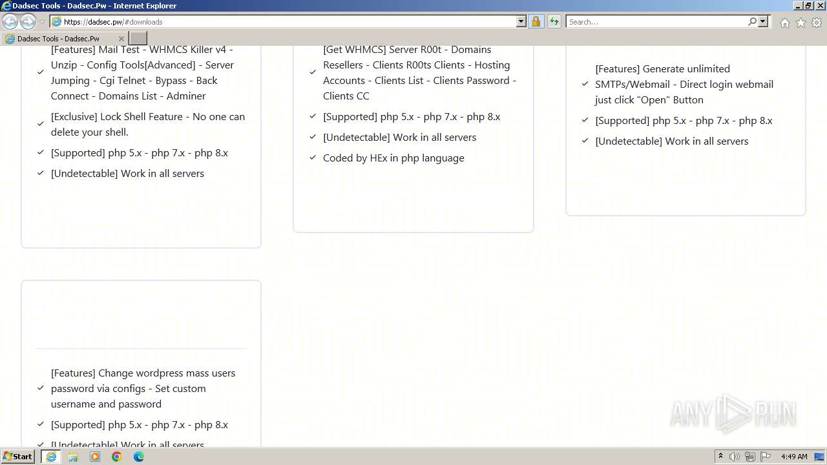Expand the address bar autocomplete dropdown
The image size is (827, 465).
(x=521, y=22)
